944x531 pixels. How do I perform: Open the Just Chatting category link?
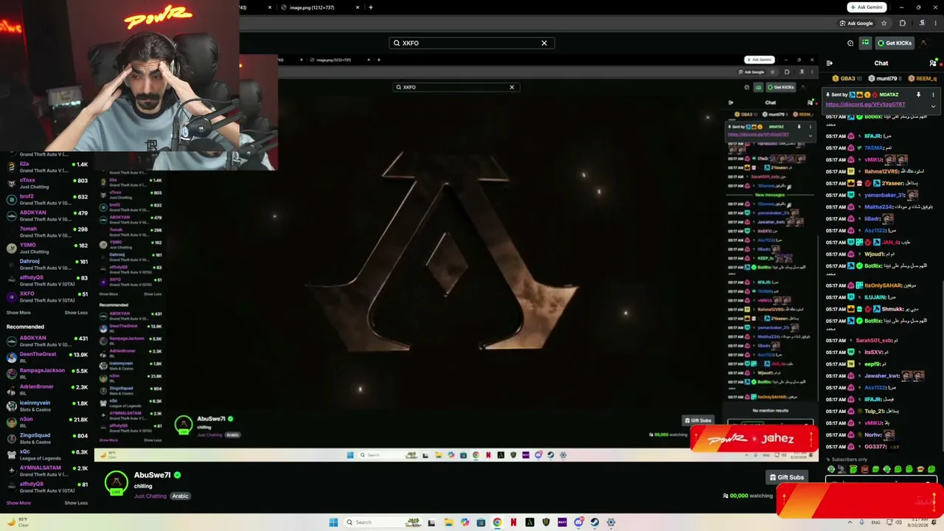[x=150, y=496]
